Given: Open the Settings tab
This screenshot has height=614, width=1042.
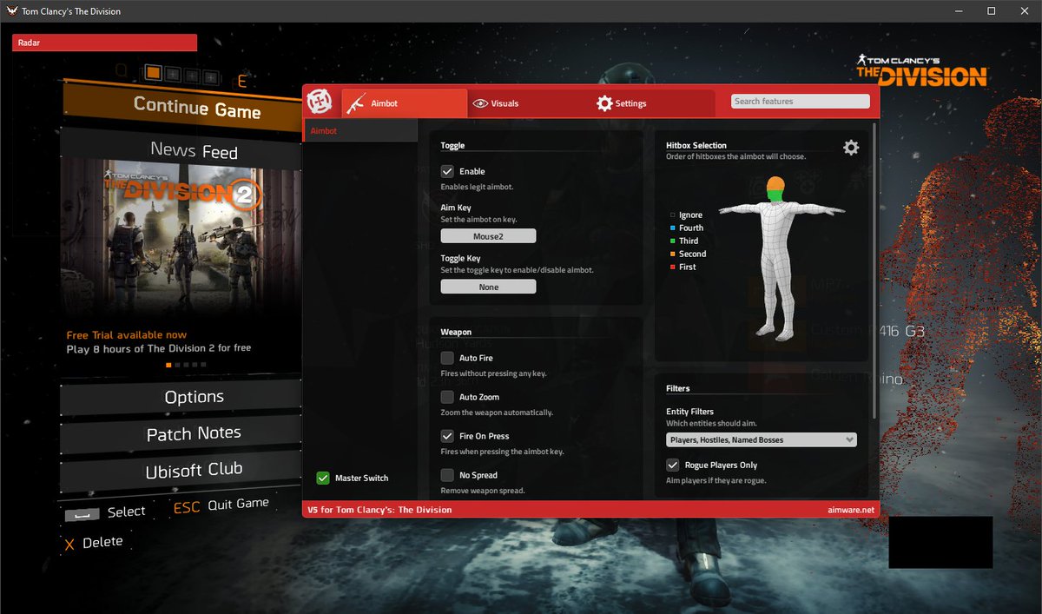Looking at the screenshot, I should pos(653,103).
